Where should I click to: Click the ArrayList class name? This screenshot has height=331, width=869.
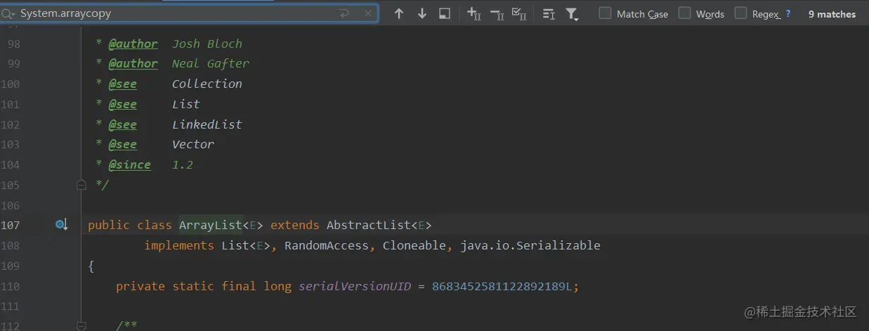coord(211,225)
